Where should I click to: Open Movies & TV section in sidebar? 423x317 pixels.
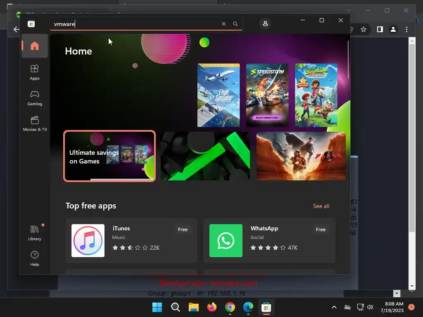[x=35, y=123]
